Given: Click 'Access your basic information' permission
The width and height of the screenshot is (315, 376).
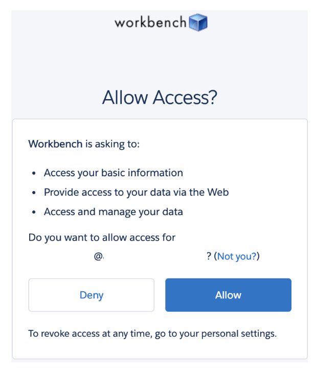Looking at the screenshot, I should coord(114,173).
